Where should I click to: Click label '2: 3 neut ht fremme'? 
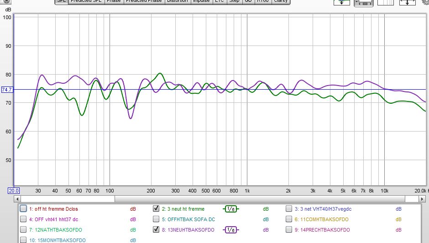[183, 209]
